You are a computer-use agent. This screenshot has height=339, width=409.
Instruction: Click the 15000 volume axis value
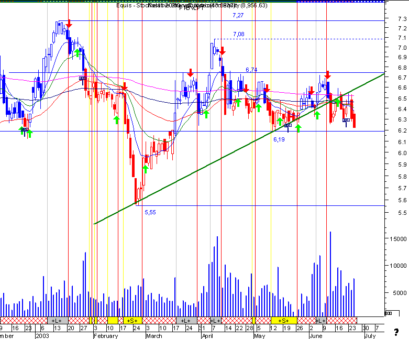[x=398, y=239]
